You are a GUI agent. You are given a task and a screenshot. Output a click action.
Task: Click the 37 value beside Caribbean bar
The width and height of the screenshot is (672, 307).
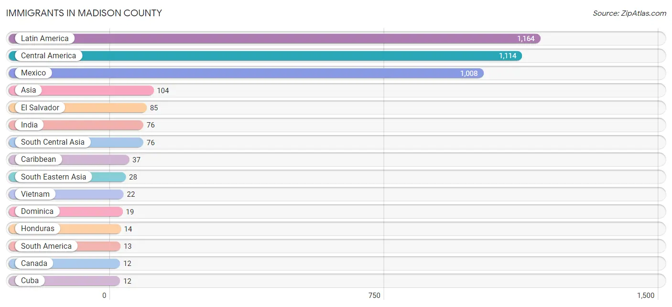coord(136,159)
